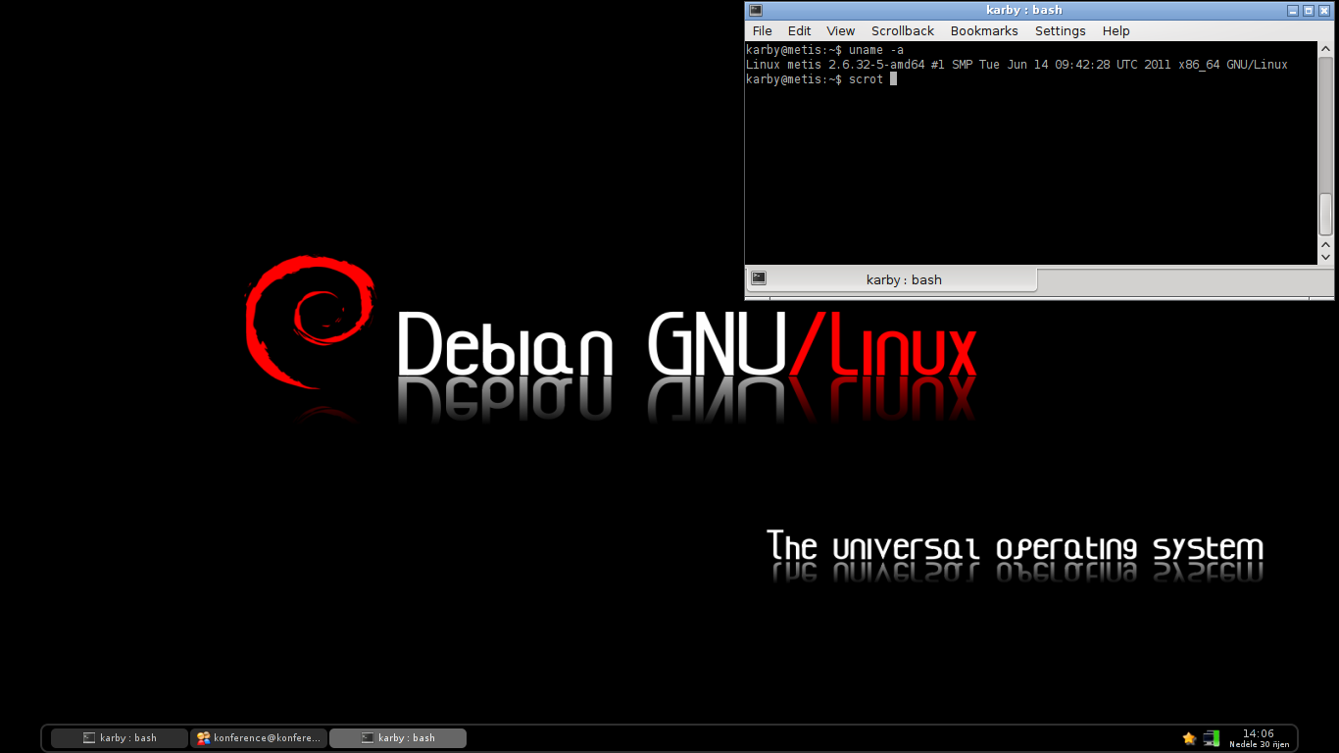Click the terminal icon on highlighted bash taskbar item
1339x753 pixels.
coord(368,738)
